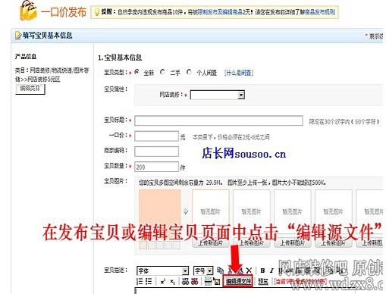Click the page icon beside 填写宝贝基本信息

pyautogui.click(x=18, y=36)
